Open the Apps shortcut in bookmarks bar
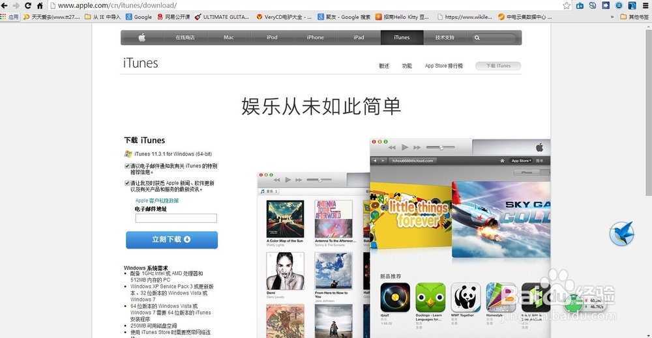 [x=10, y=17]
